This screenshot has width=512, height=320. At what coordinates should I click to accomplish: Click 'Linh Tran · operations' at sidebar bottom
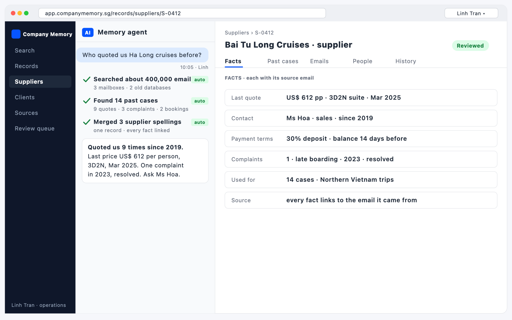39,305
